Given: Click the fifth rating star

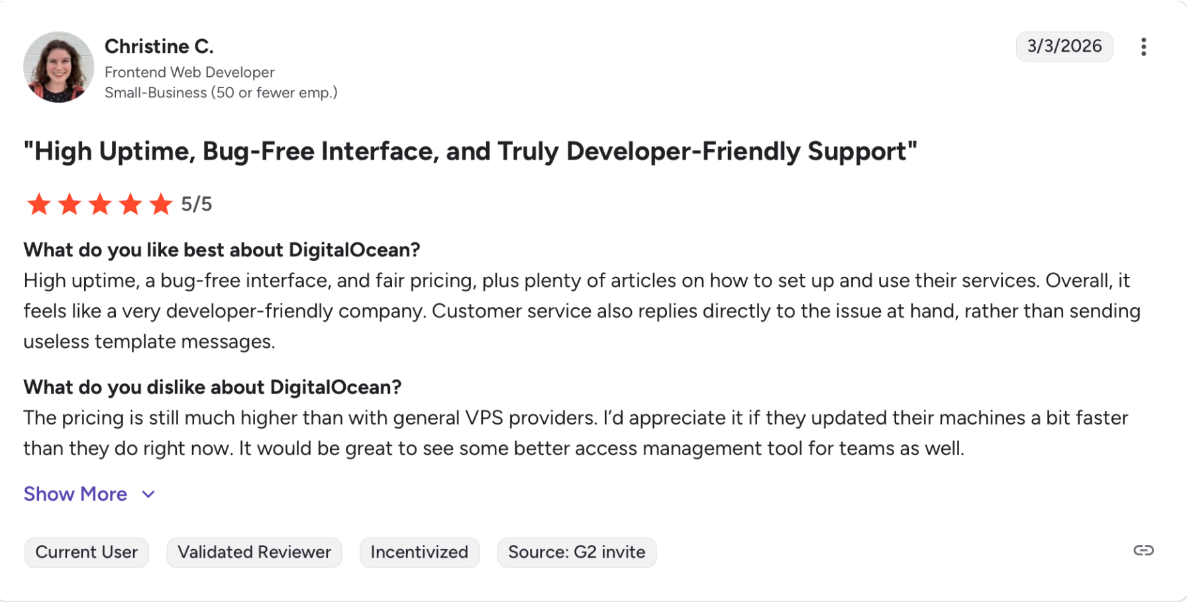Looking at the screenshot, I should point(161,204).
